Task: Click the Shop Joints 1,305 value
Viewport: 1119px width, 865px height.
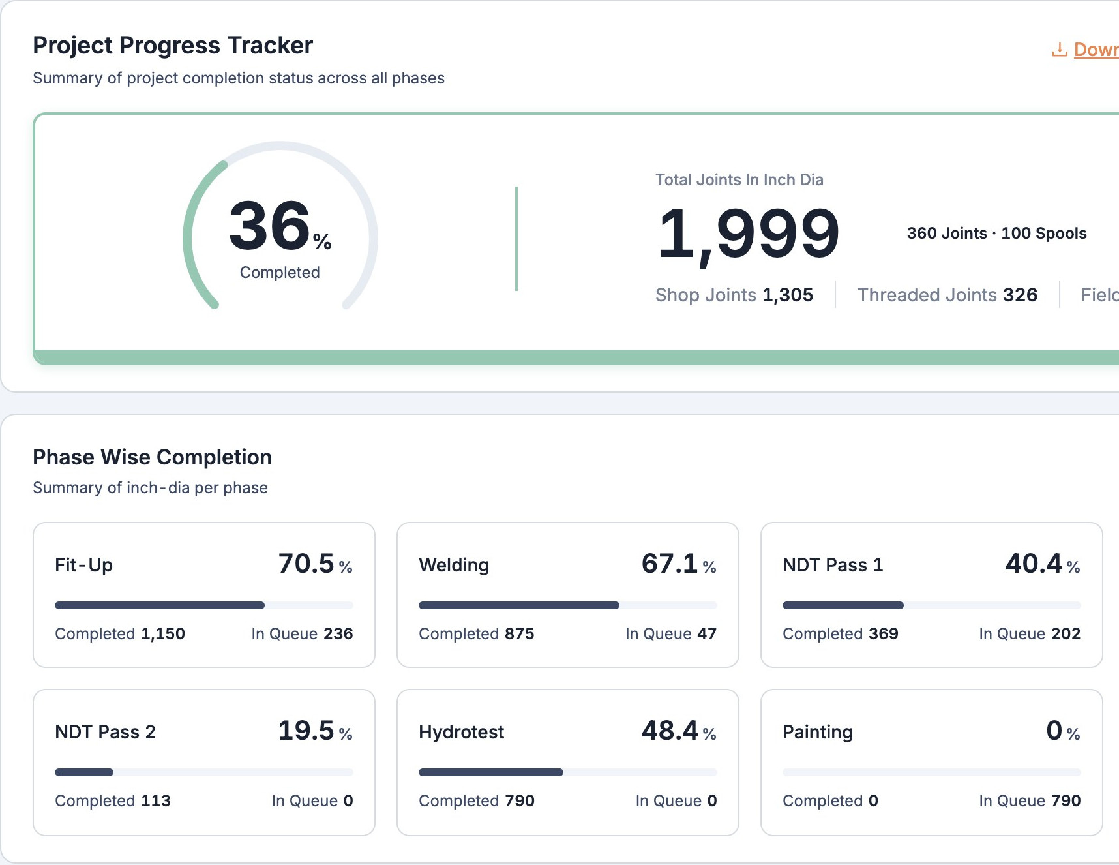Action: click(x=734, y=295)
